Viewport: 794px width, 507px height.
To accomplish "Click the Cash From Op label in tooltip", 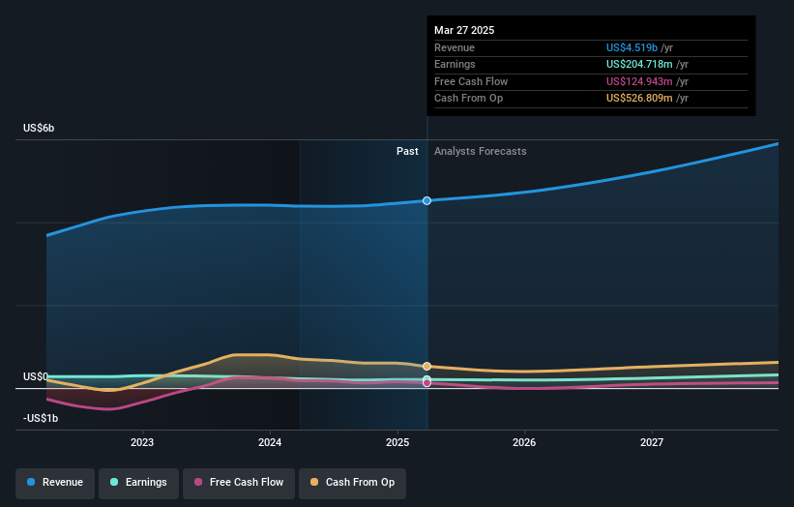I will (x=468, y=99).
